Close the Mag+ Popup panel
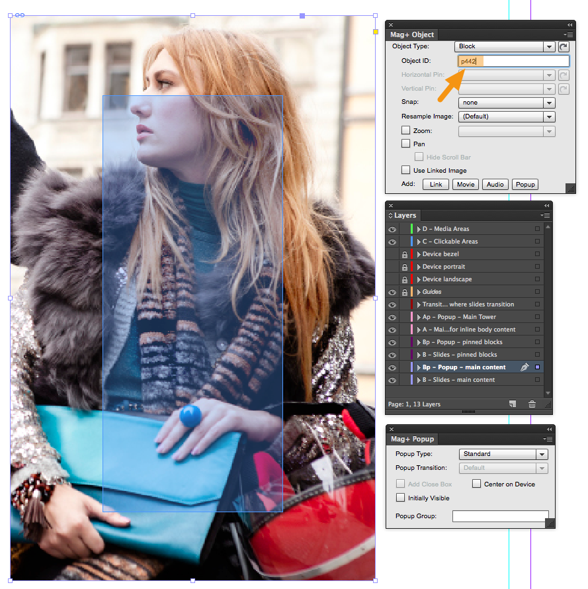Viewport: 588px width, 589px height. click(392, 429)
